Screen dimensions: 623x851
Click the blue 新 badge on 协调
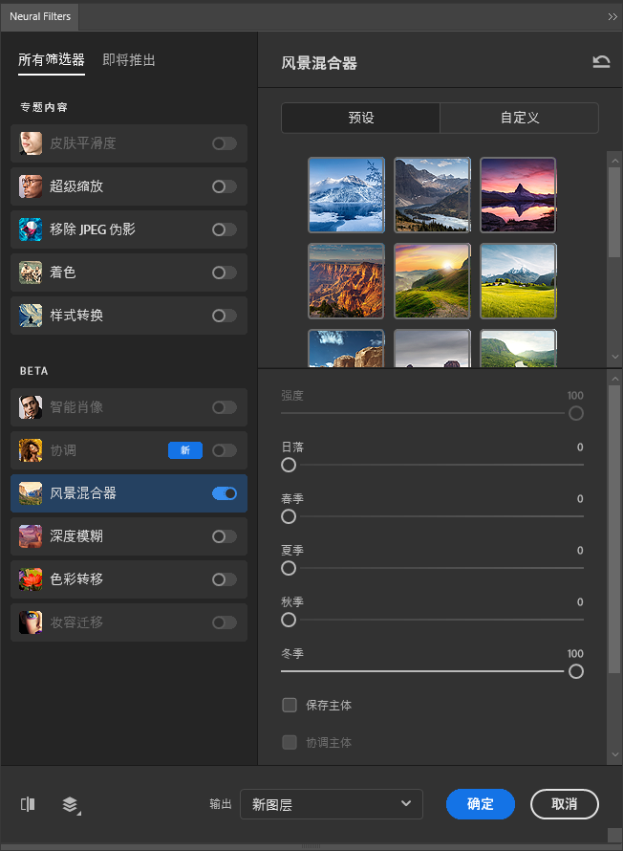pyautogui.click(x=185, y=450)
